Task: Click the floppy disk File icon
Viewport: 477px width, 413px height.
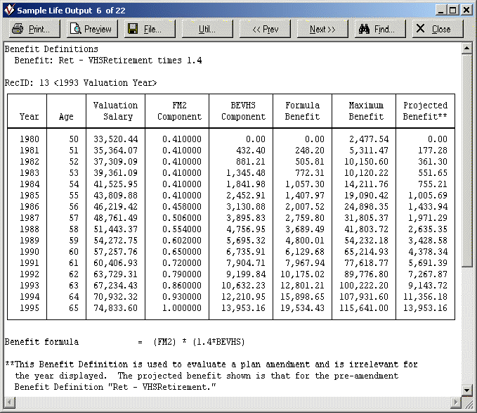Action: point(132,29)
